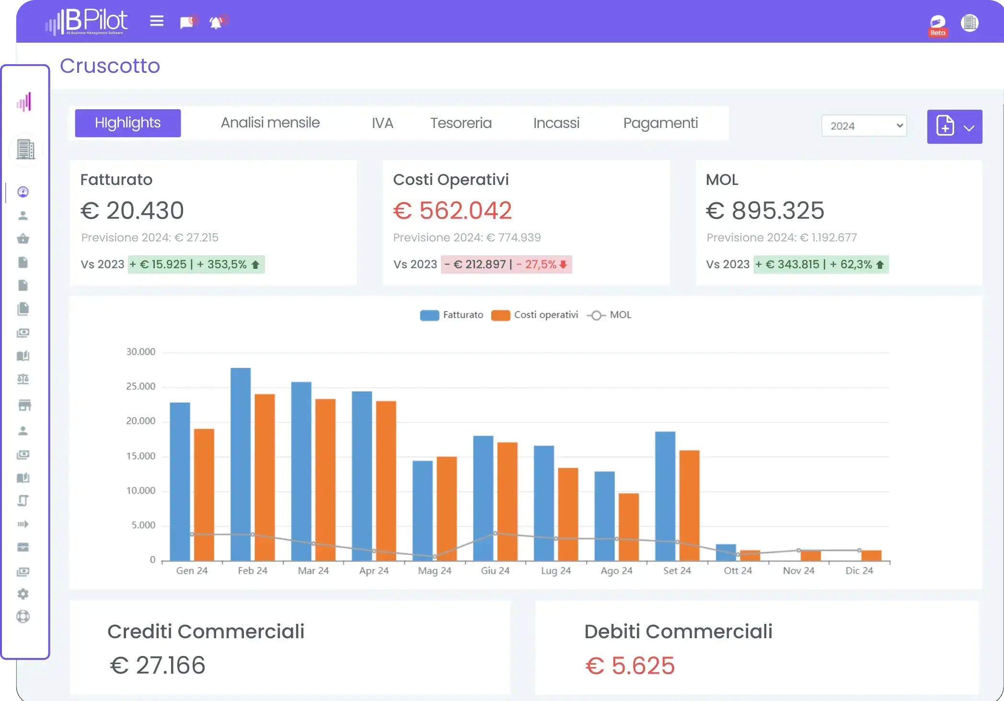The height and width of the screenshot is (701, 1004).
Task: Open the dashboard gauge icon in the sidebar
Action: [23, 192]
